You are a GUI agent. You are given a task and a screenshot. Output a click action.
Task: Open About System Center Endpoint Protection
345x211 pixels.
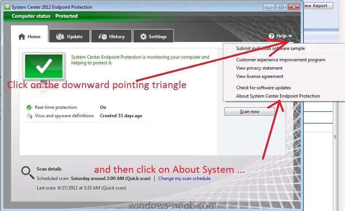[x=278, y=96]
